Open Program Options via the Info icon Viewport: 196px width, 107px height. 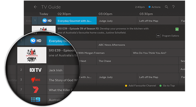click(158, 36)
